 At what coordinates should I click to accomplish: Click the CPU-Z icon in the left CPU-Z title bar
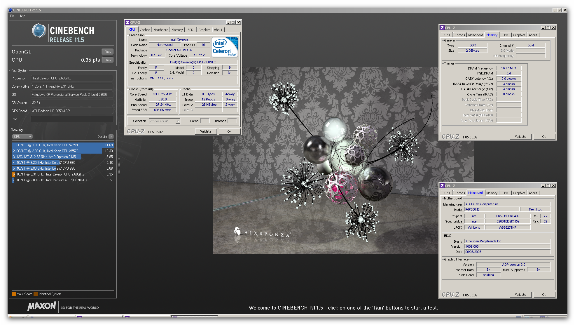(127, 22)
